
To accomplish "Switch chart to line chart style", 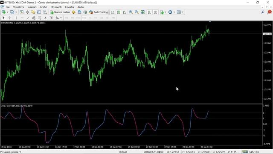I will click(x=125, y=12).
